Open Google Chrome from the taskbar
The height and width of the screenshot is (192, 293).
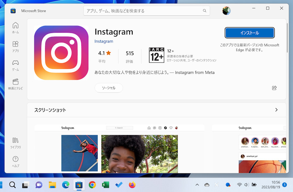click(92, 185)
